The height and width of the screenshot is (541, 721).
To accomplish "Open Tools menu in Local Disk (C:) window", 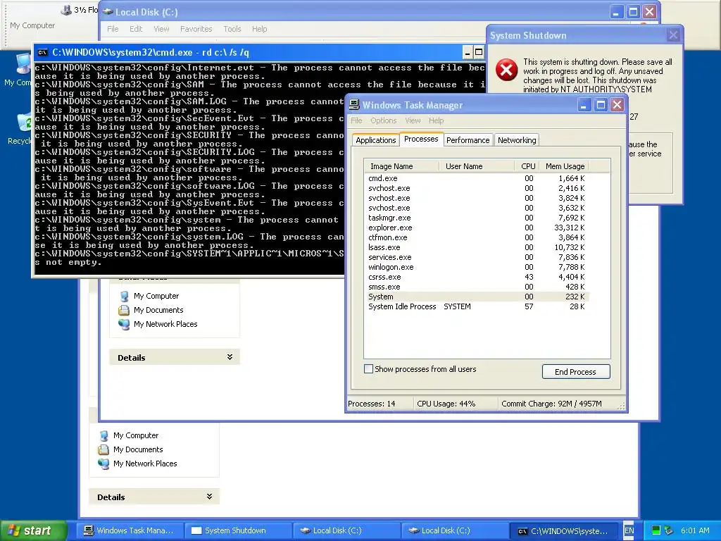I will pos(232,29).
